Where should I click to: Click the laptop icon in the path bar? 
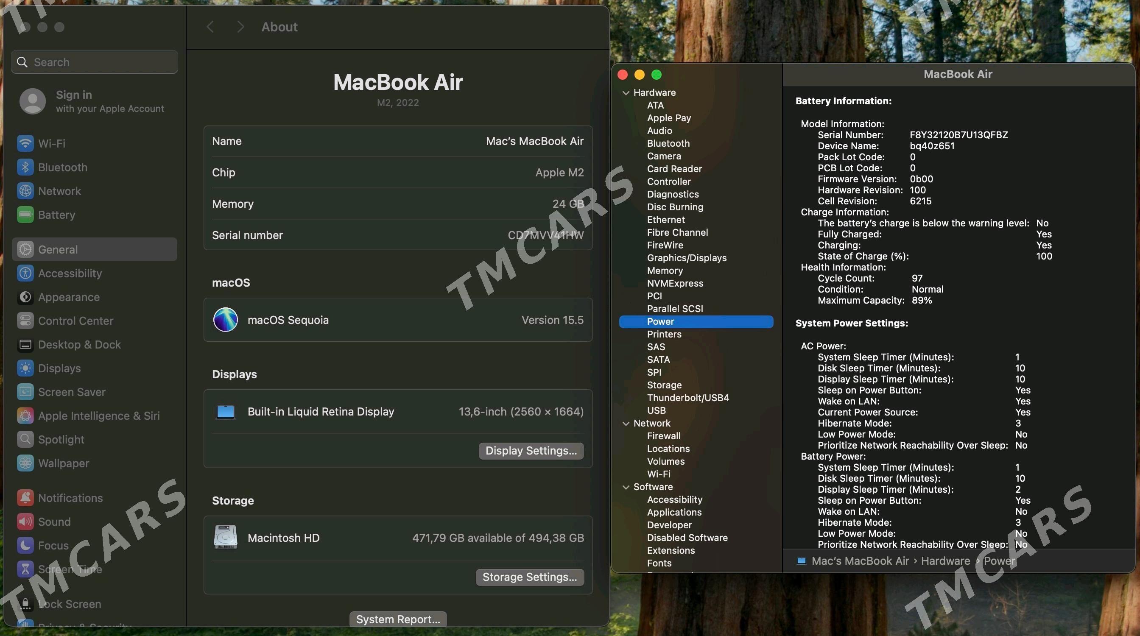click(x=802, y=561)
